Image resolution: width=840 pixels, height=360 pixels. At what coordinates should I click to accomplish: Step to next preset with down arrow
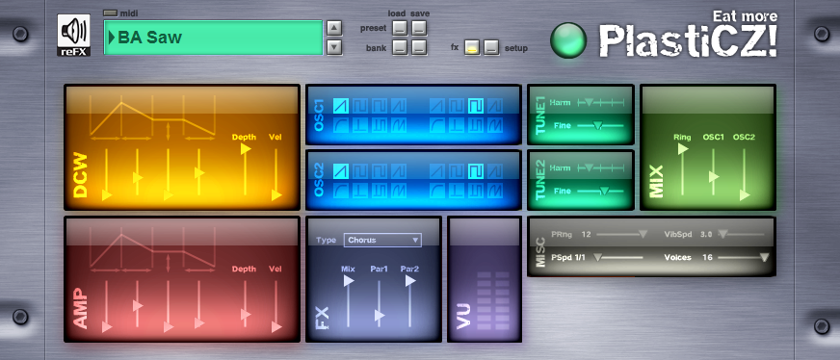click(334, 47)
